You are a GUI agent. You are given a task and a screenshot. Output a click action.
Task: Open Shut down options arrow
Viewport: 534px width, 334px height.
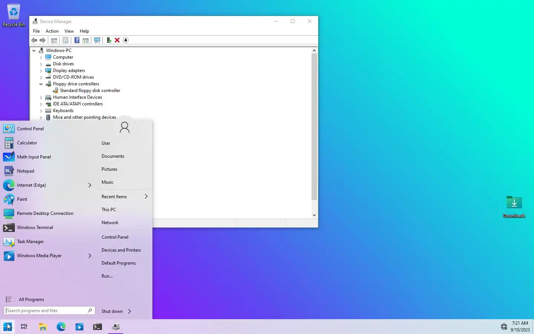tap(129, 311)
